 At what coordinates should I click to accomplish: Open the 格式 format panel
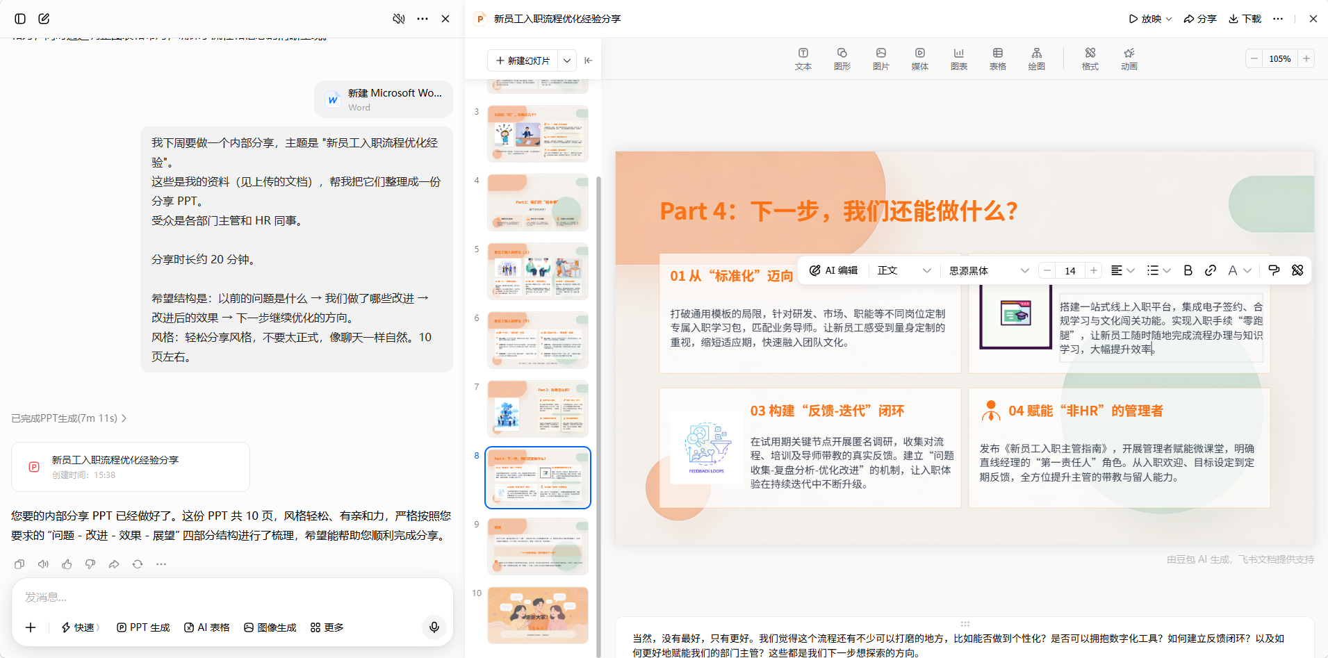pyautogui.click(x=1090, y=59)
